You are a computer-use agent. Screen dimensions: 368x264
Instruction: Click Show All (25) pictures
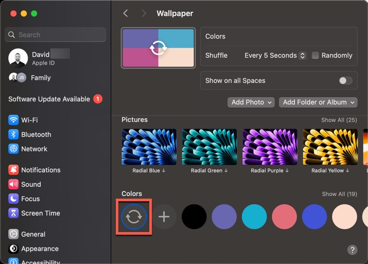[x=339, y=120]
